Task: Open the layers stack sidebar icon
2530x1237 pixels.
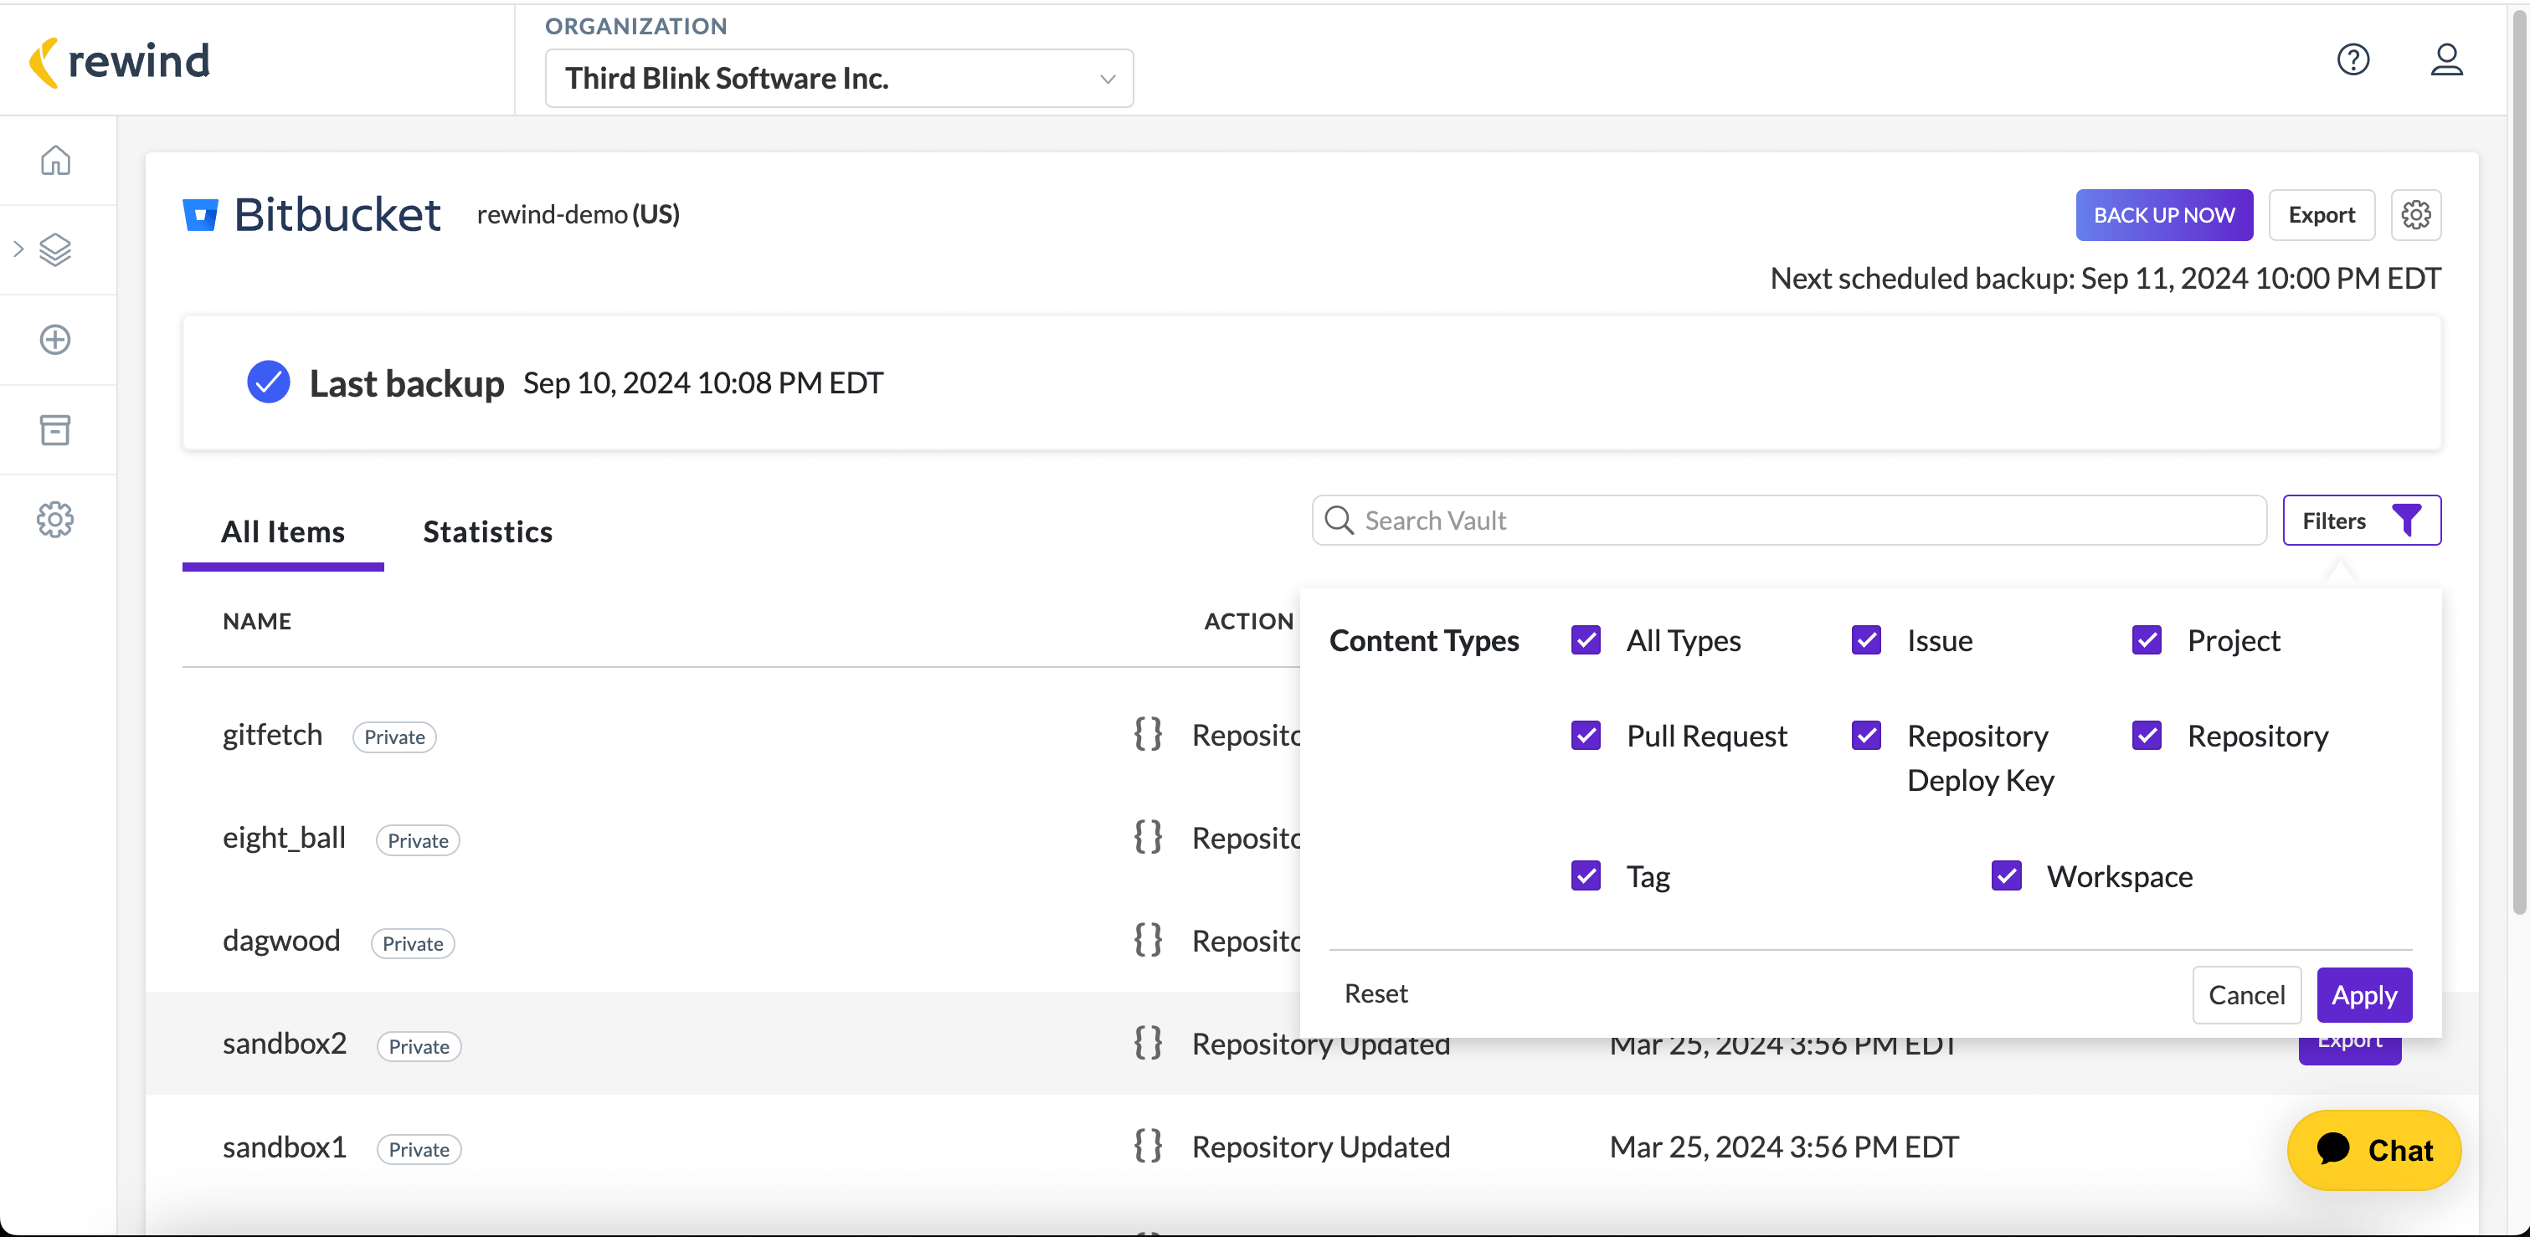Action: (x=56, y=249)
